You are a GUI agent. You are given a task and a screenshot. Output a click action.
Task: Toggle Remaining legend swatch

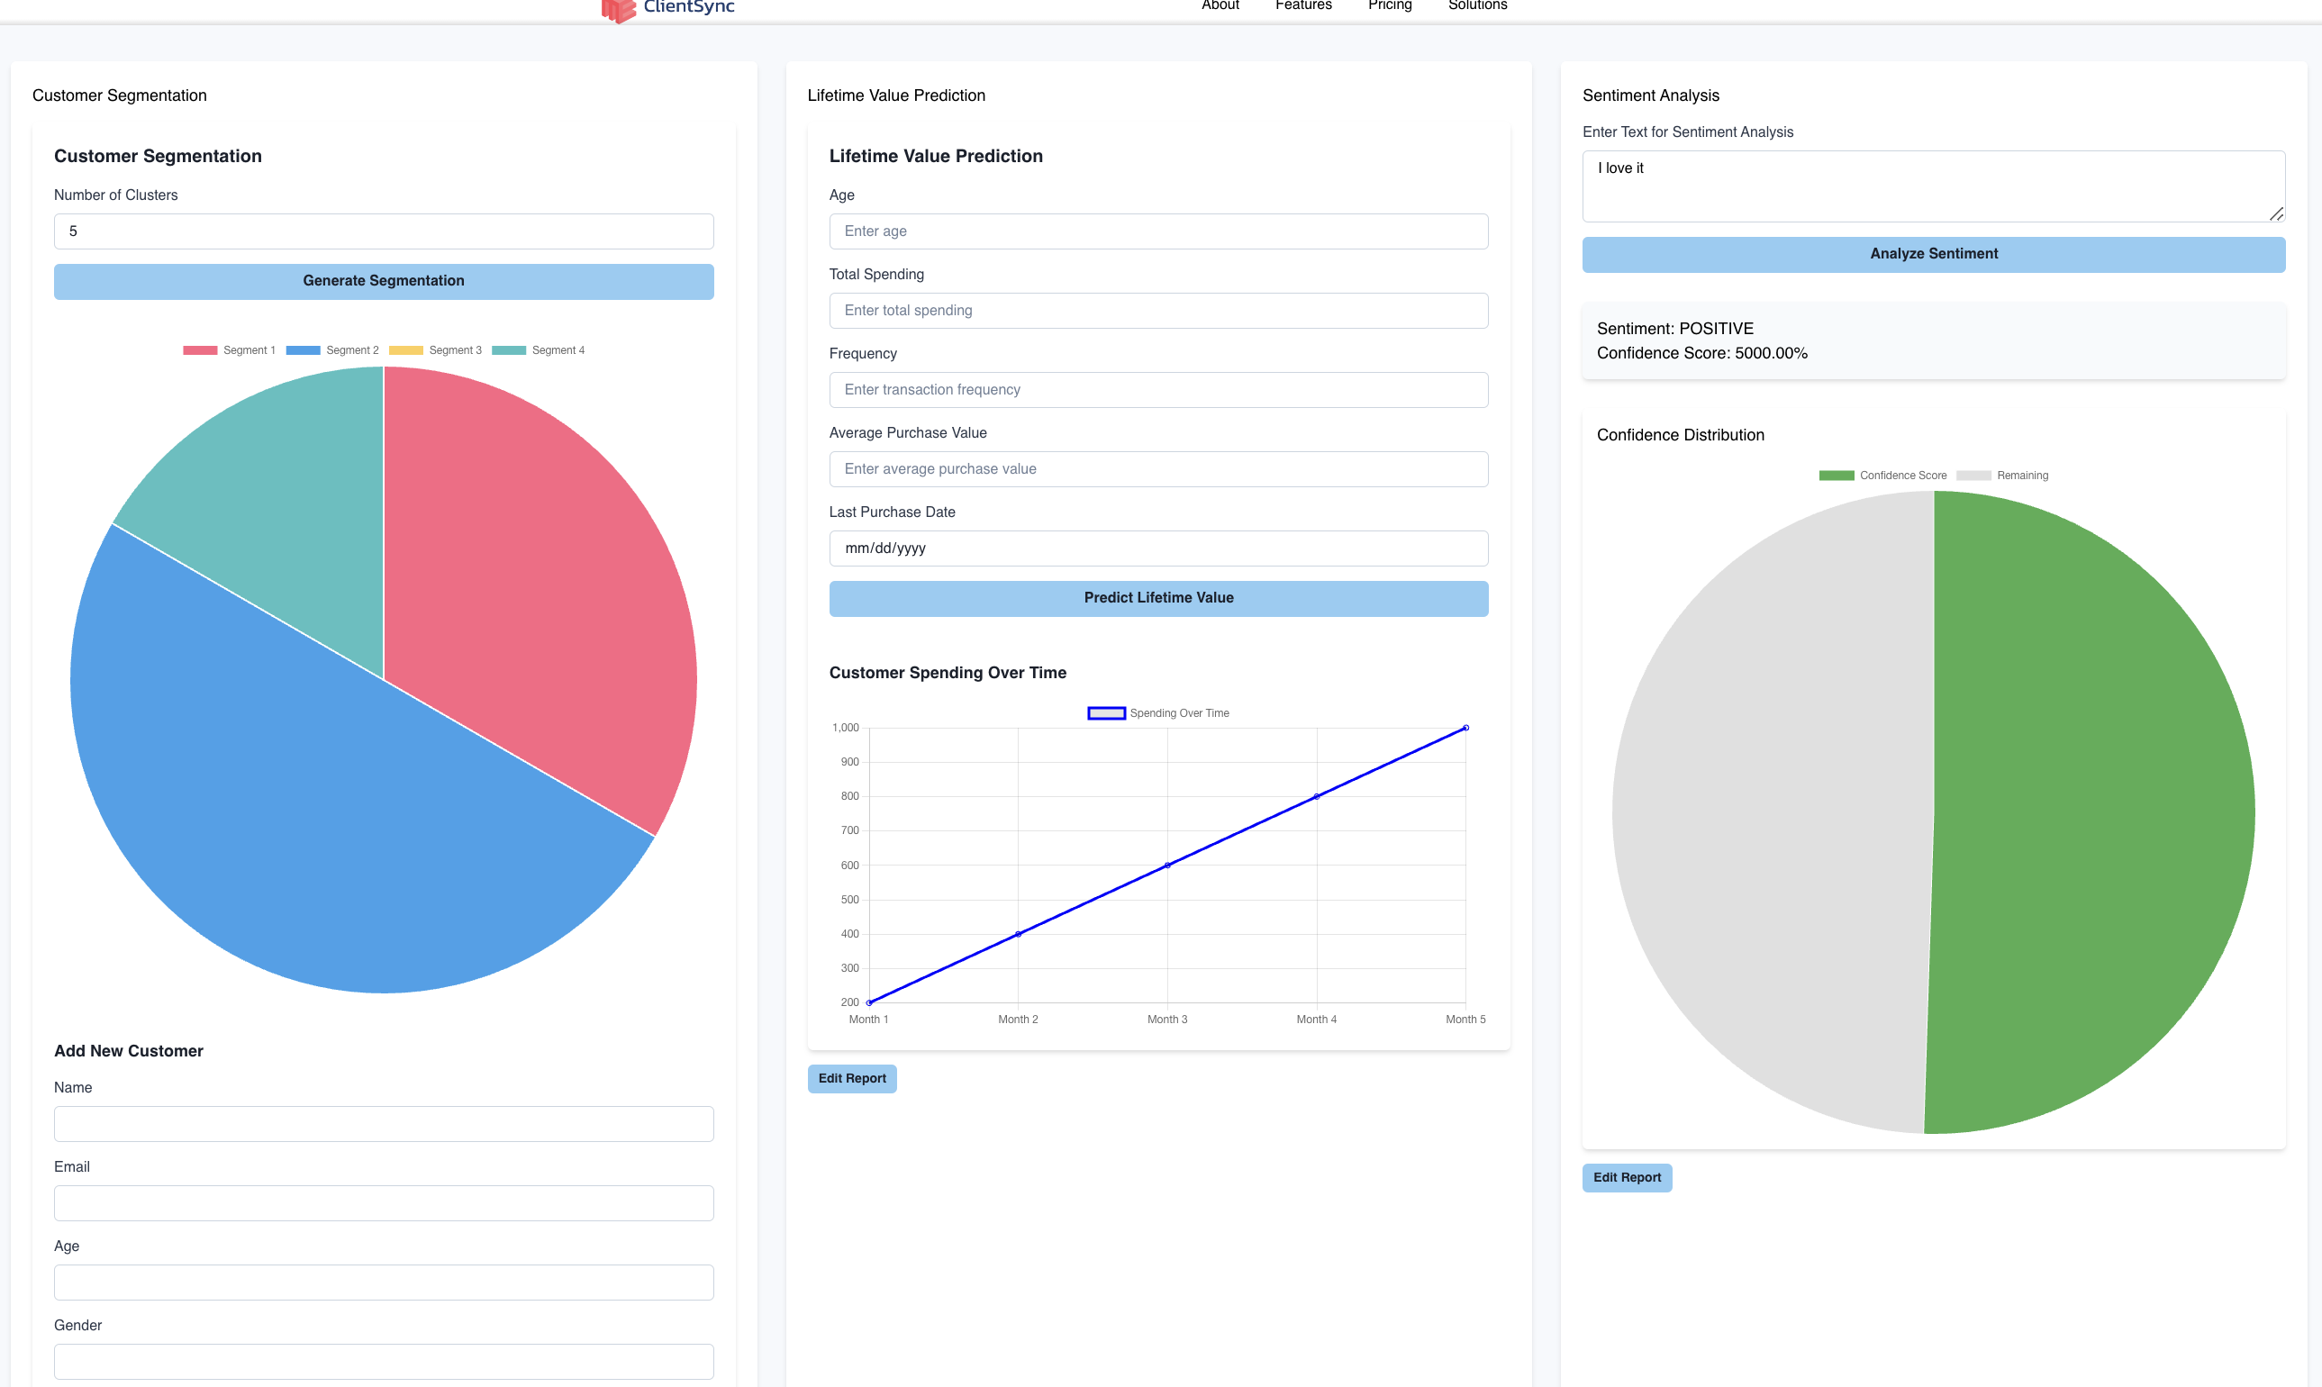click(1973, 476)
